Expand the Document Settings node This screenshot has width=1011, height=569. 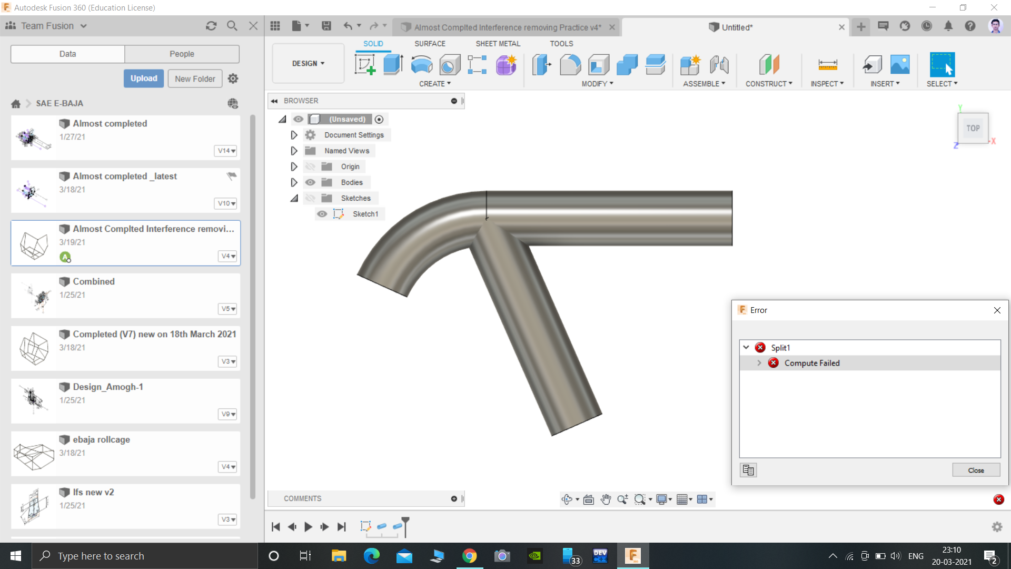click(294, 135)
